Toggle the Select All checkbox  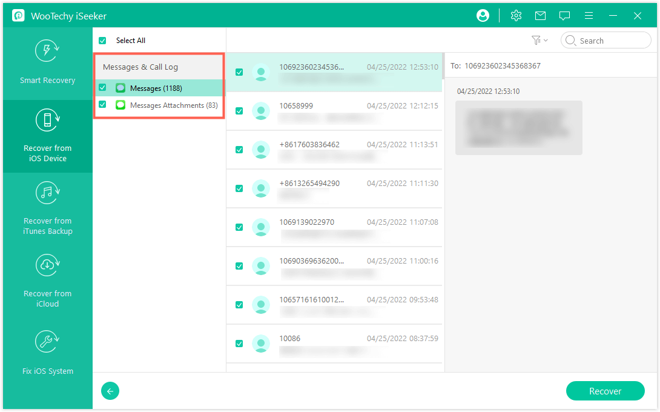[x=102, y=40]
